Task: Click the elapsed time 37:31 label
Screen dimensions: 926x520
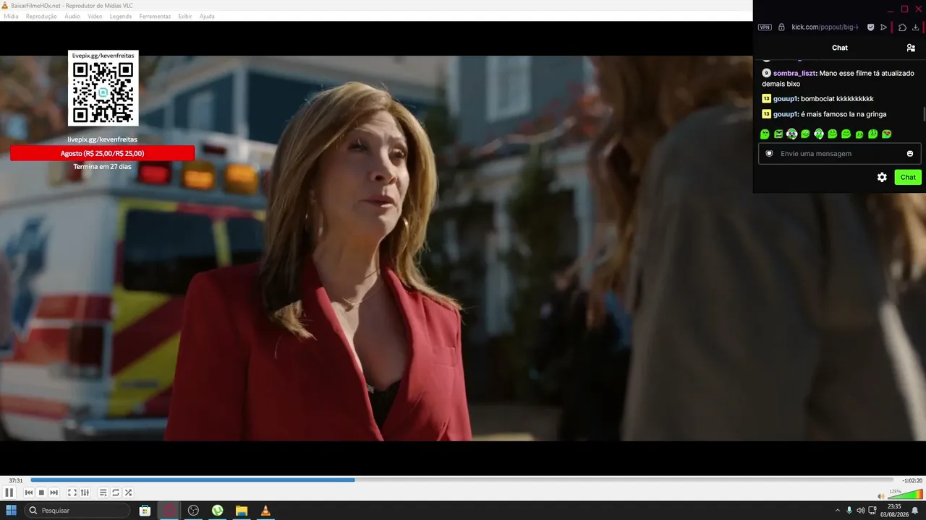Action: coord(15,480)
